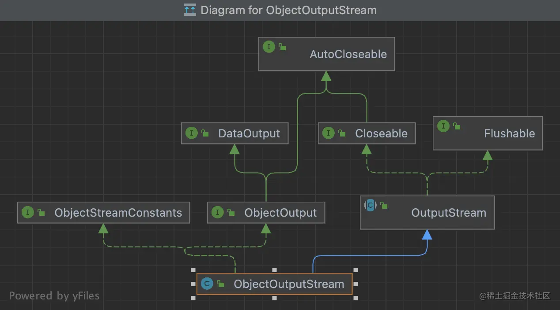Click the public lock icon on AutoCloseable
Screen dimensions: 560x310
(x=282, y=47)
